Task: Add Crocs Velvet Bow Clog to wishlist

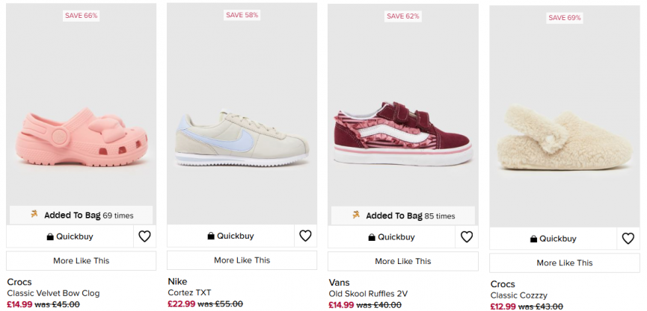Action: point(144,237)
